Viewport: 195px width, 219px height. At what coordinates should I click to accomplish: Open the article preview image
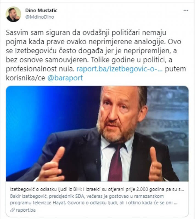[97, 134]
